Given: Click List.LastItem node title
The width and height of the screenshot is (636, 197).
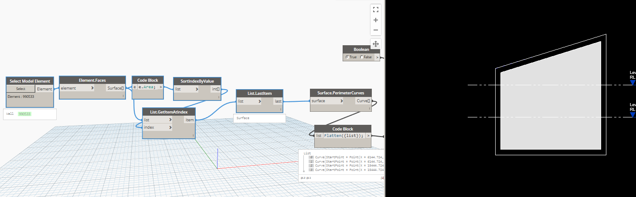Looking at the screenshot, I should coord(259,93).
